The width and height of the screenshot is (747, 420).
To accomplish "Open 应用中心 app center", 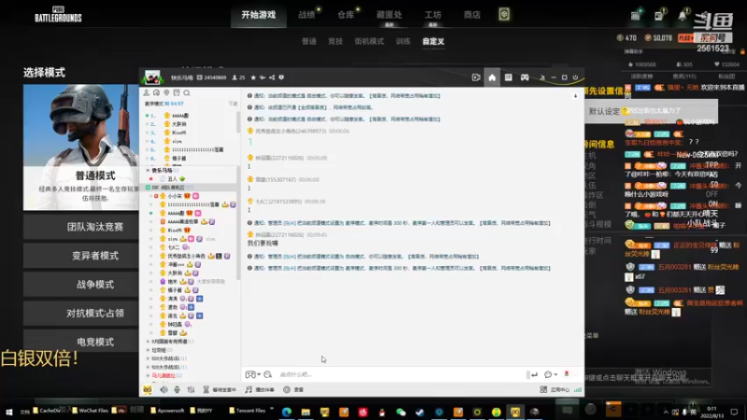I will [x=555, y=389].
